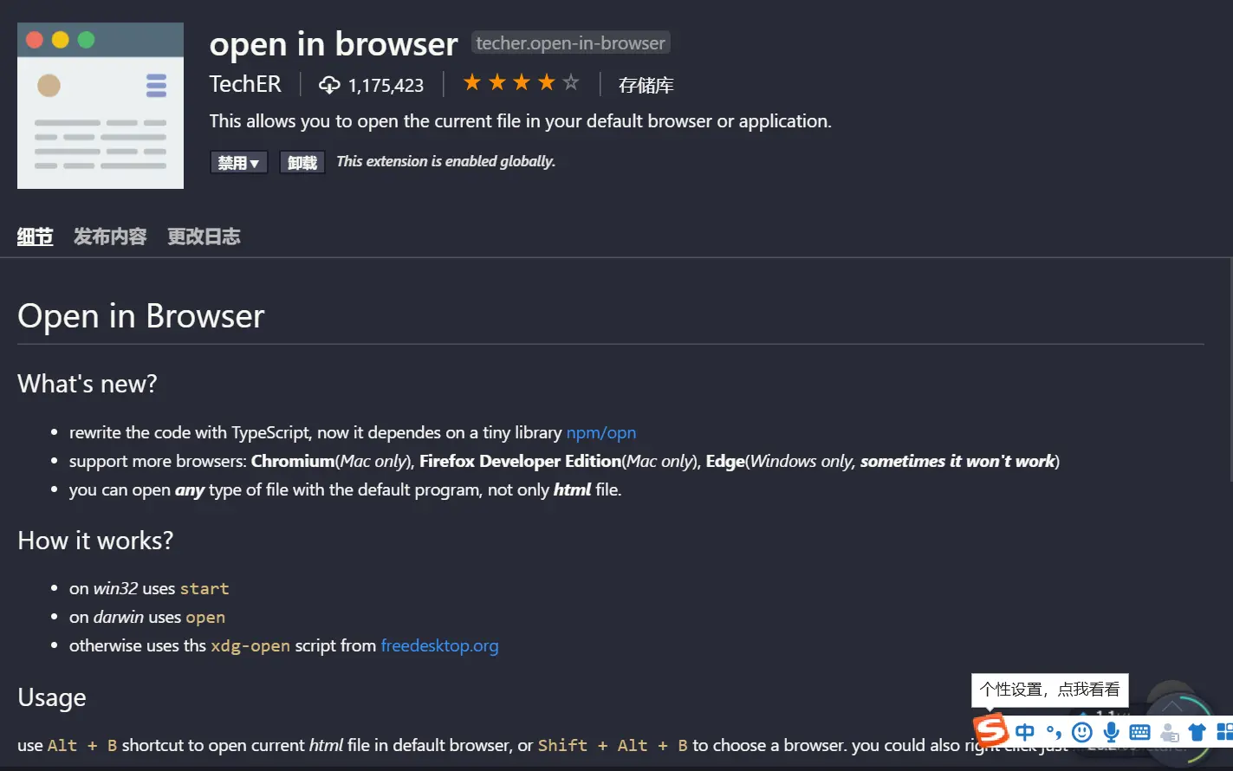Click the microphone voice input icon

(x=1111, y=732)
